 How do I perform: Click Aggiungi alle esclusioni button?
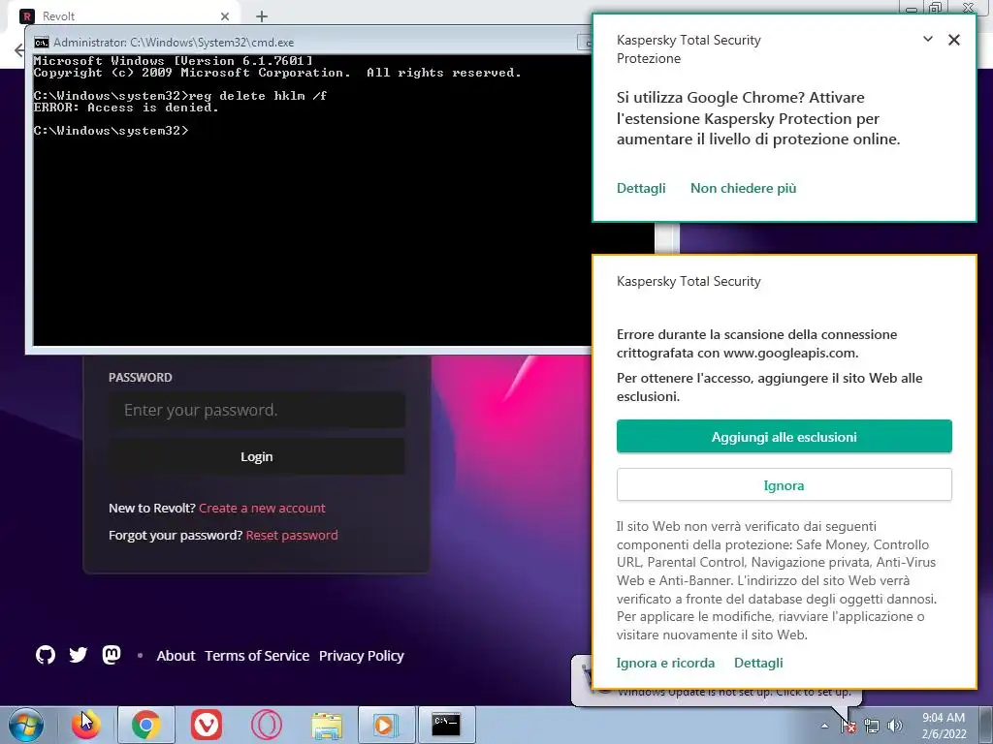click(x=784, y=437)
